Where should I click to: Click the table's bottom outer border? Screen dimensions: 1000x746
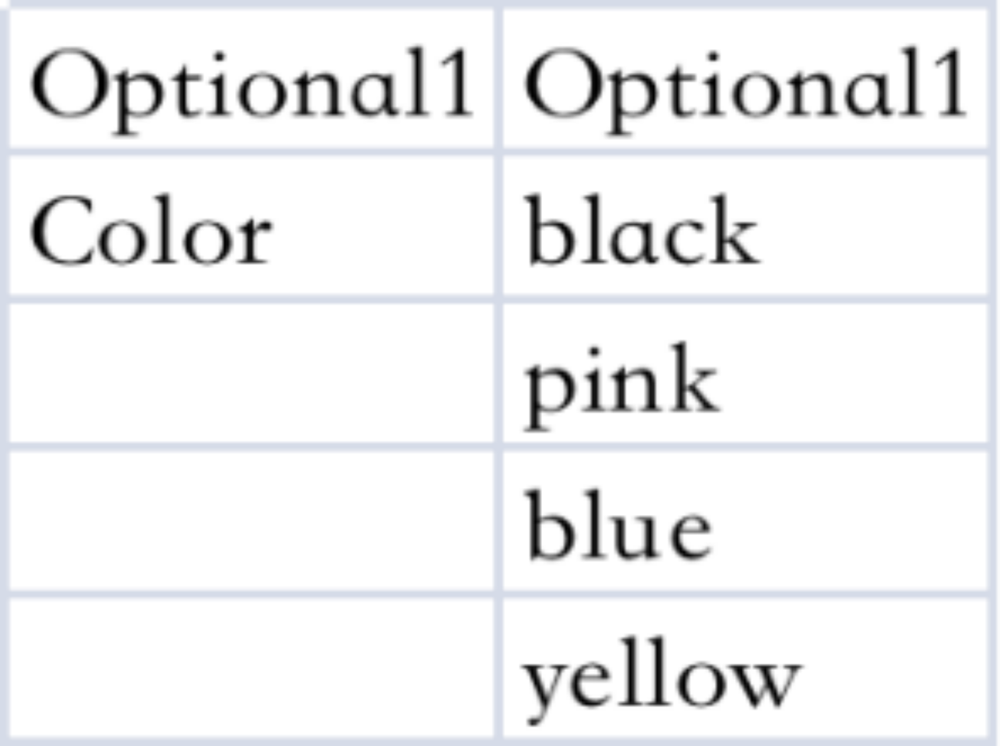coord(500,741)
